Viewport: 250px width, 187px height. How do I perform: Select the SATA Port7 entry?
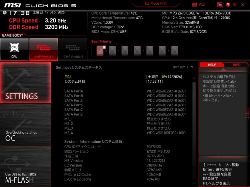125,110
